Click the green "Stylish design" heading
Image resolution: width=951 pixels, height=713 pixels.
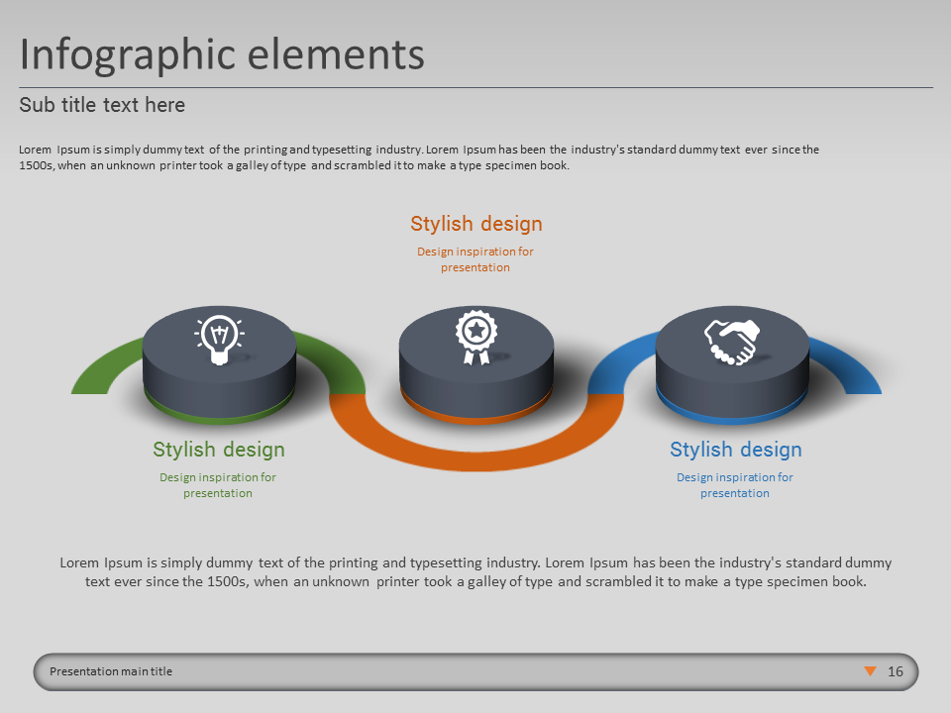219,450
